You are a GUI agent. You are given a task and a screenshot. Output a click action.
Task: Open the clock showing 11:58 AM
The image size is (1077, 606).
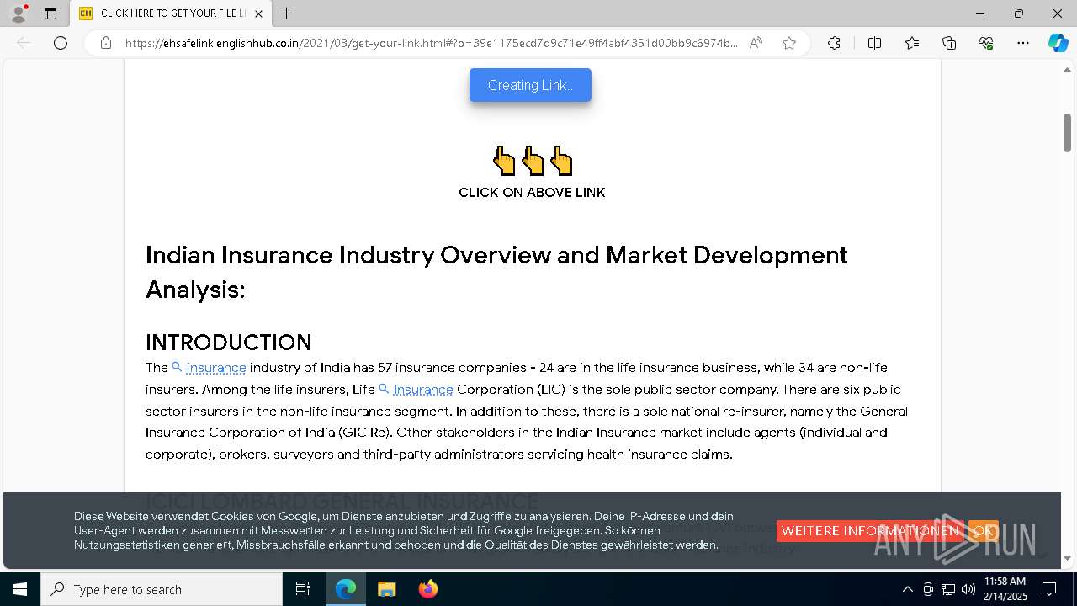[1005, 589]
